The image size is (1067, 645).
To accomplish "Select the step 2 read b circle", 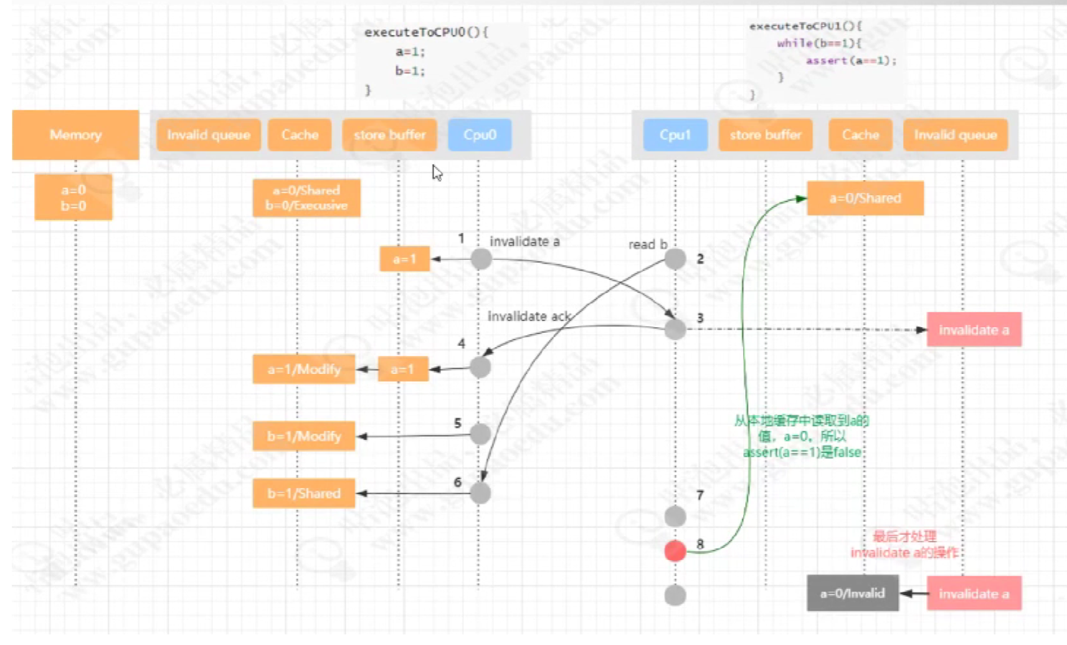I will (675, 259).
